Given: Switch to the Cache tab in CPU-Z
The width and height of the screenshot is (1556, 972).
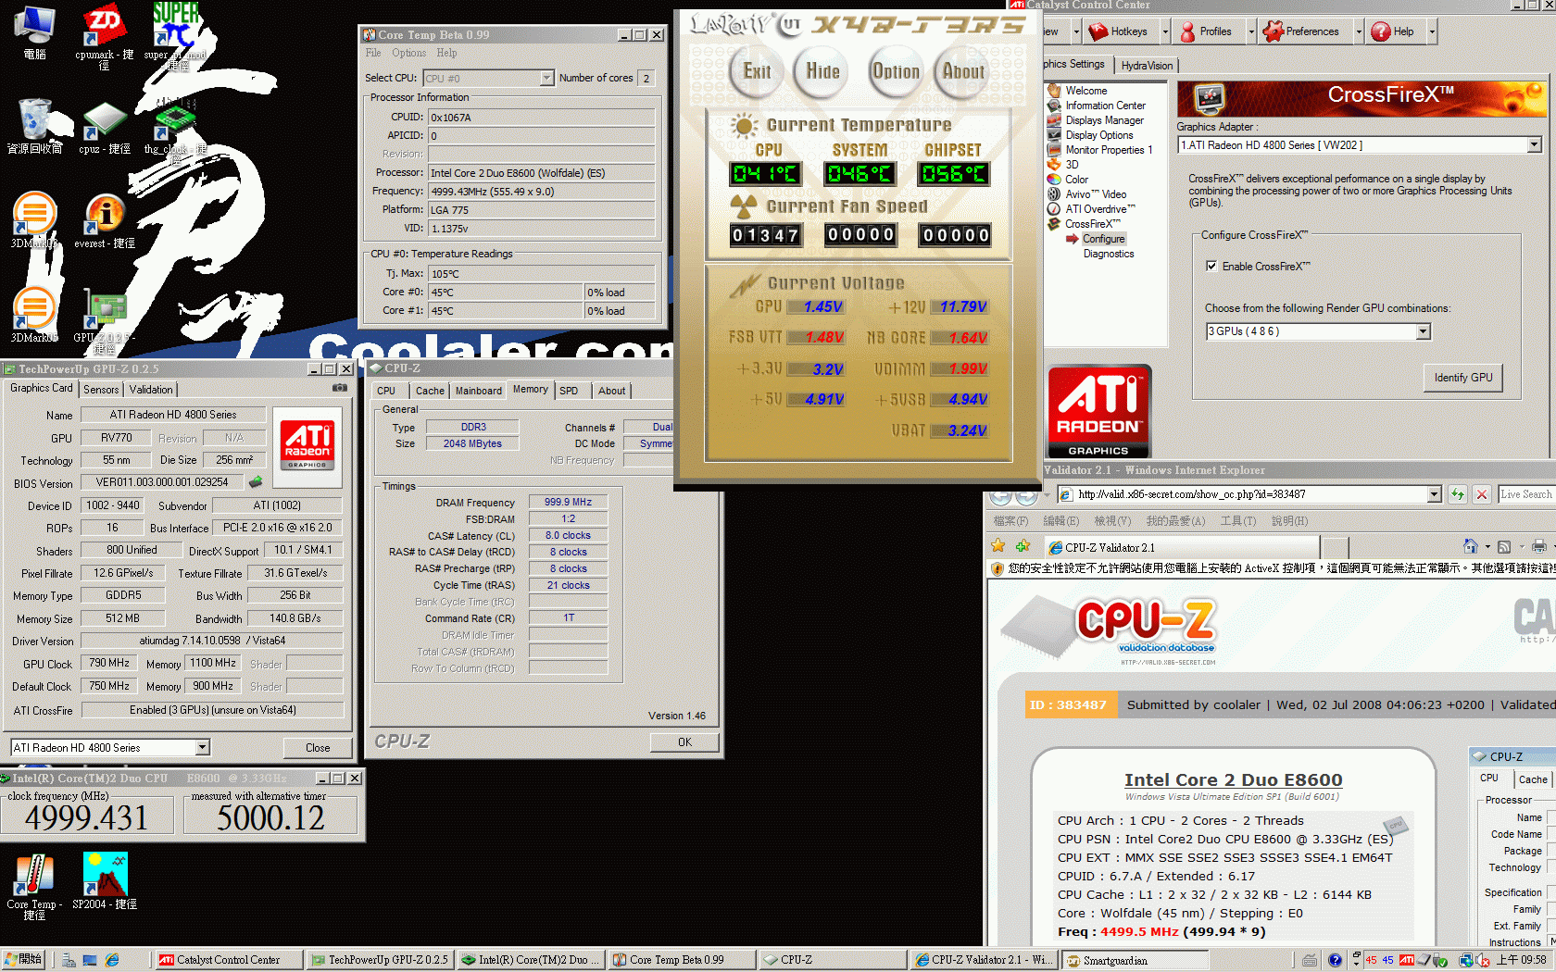Looking at the screenshot, I should tap(430, 391).
